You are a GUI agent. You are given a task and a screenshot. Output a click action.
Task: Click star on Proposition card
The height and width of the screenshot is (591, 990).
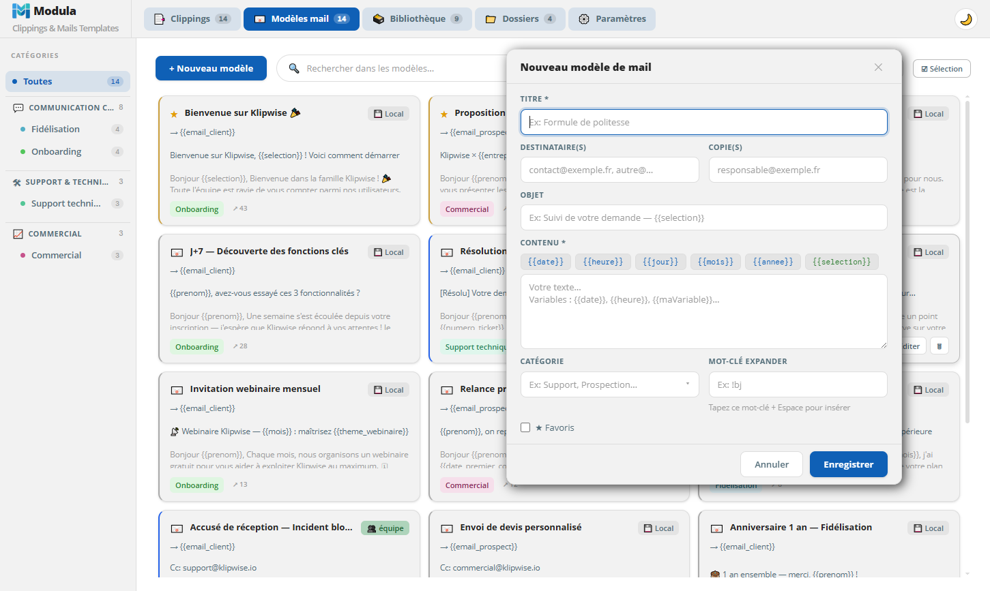click(444, 114)
